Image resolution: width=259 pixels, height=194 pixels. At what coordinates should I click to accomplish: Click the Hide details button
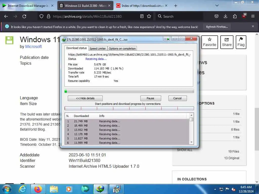tap(85, 98)
